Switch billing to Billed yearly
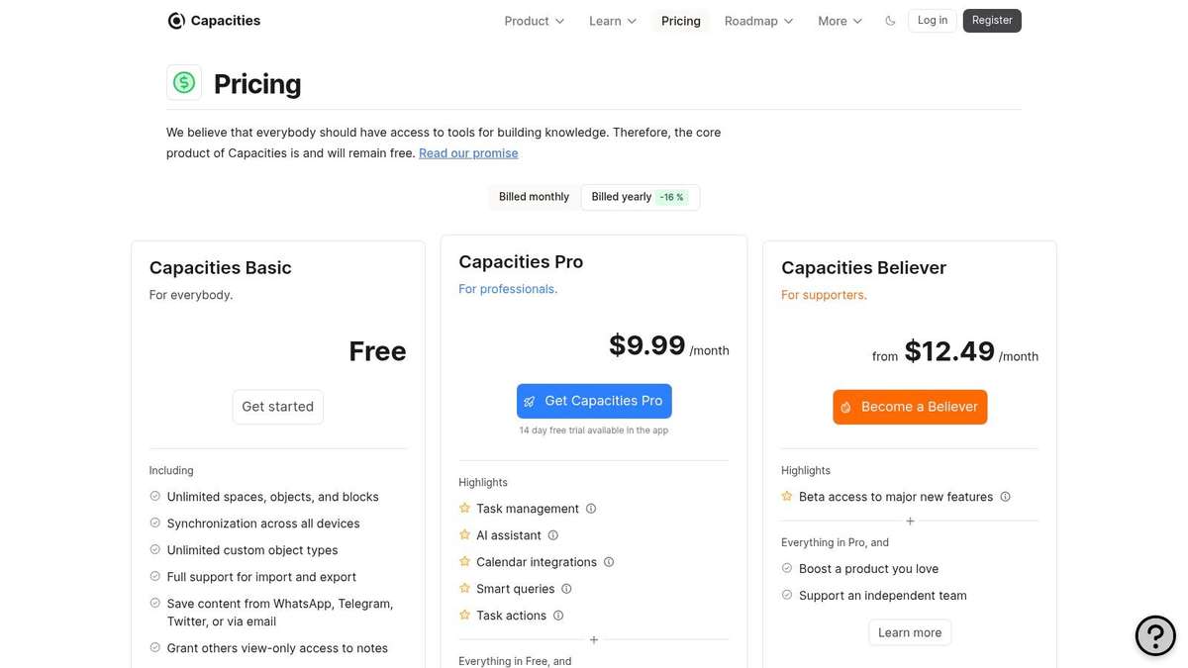 pyautogui.click(x=621, y=196)
